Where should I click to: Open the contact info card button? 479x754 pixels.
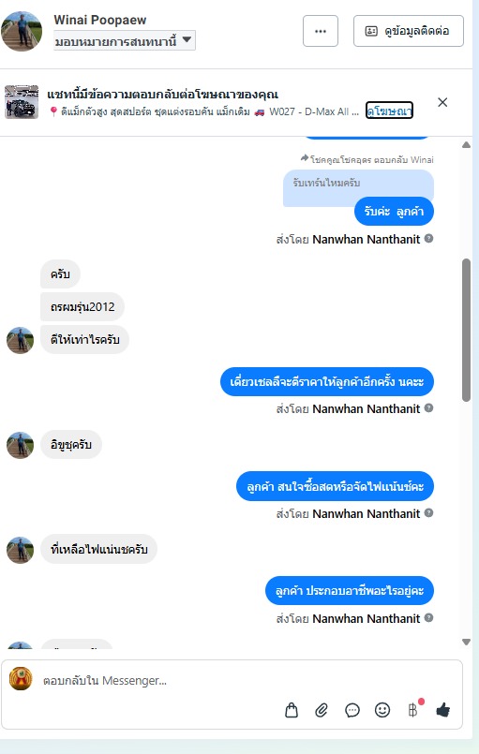[409, 31]
